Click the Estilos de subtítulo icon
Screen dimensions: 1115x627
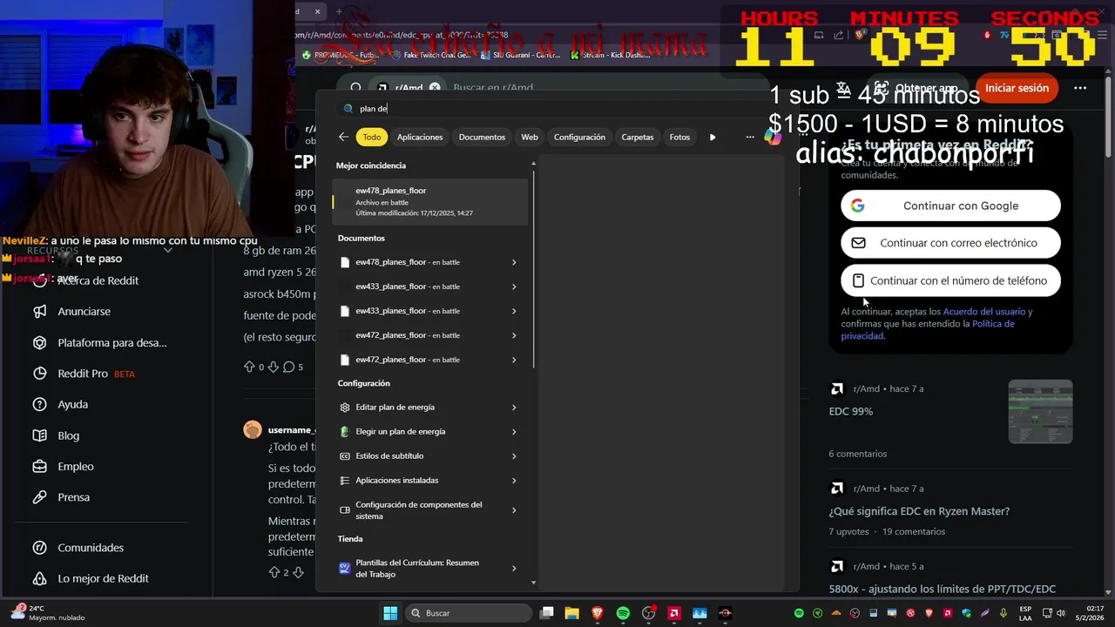pos(345,456)
